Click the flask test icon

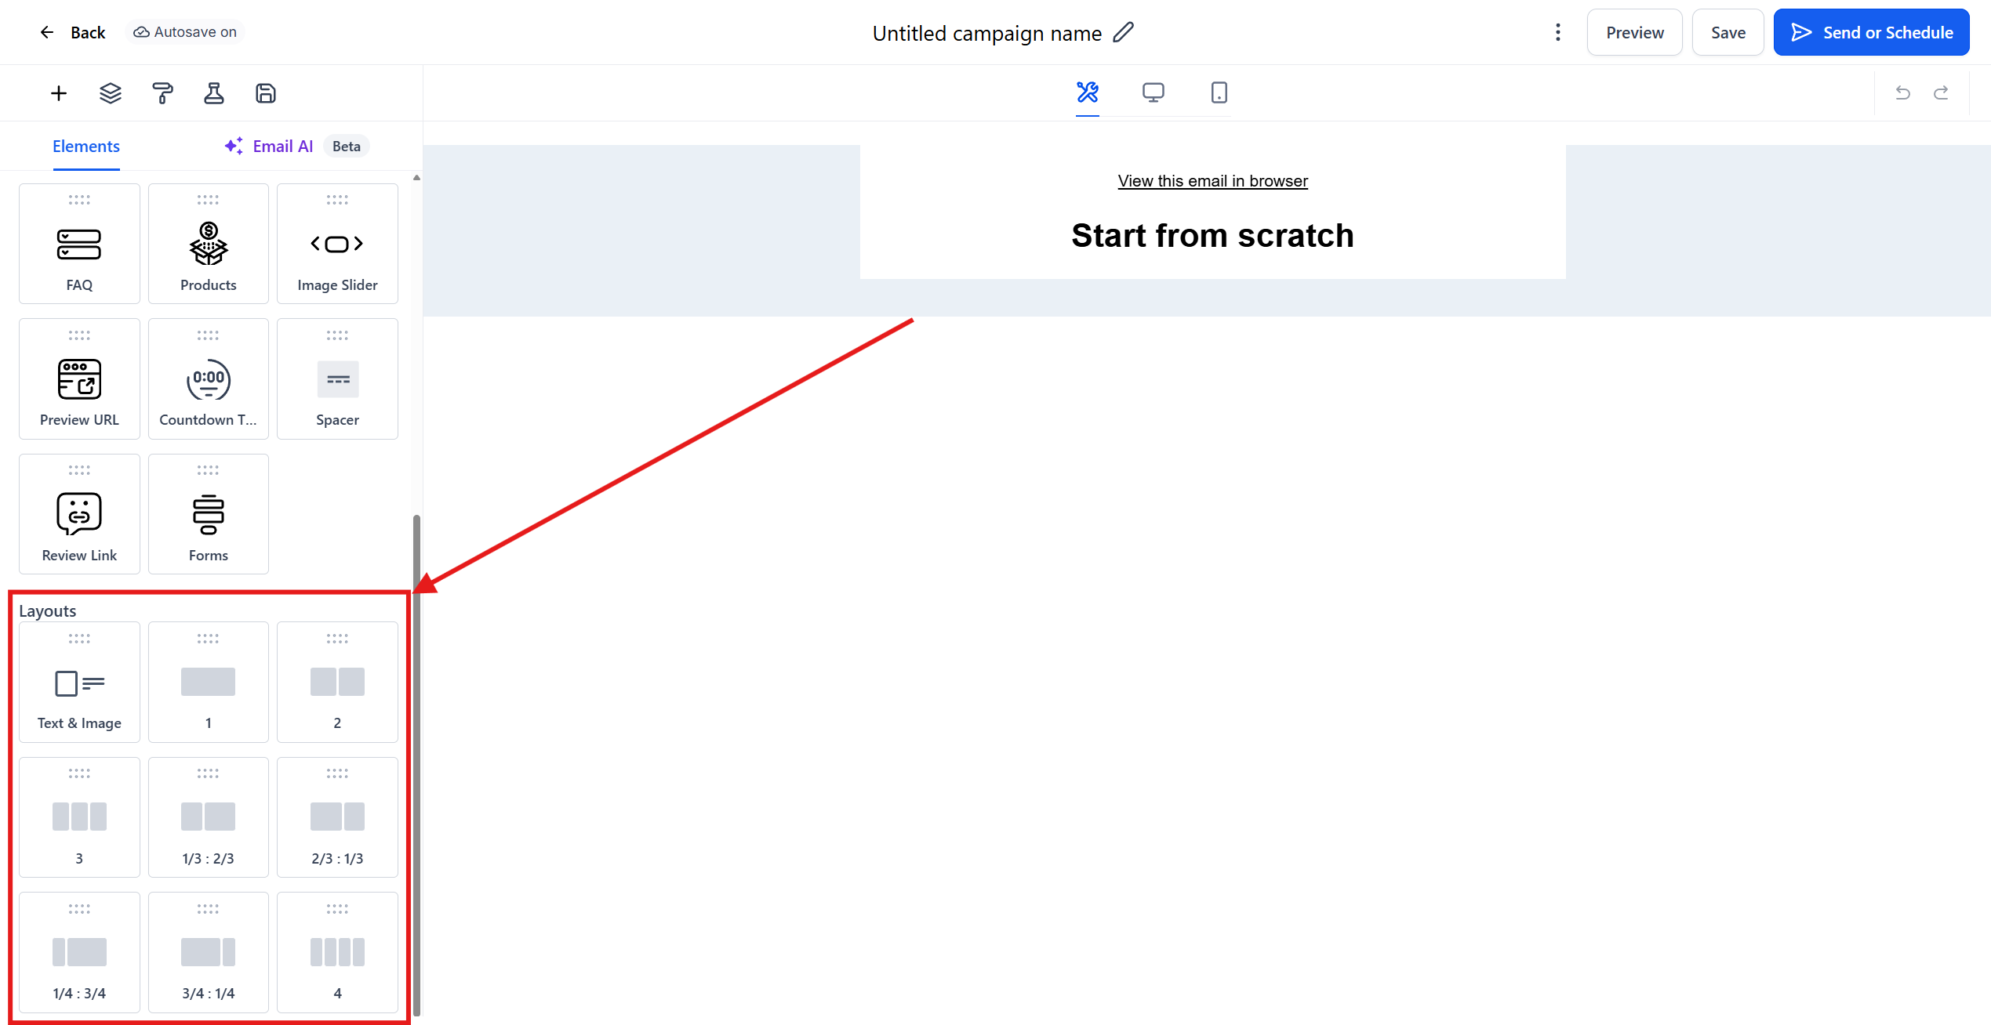[x=214, y=93]
